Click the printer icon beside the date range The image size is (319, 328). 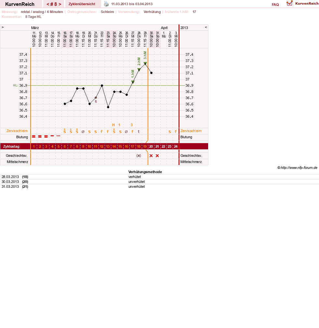[x=106, y=4]
